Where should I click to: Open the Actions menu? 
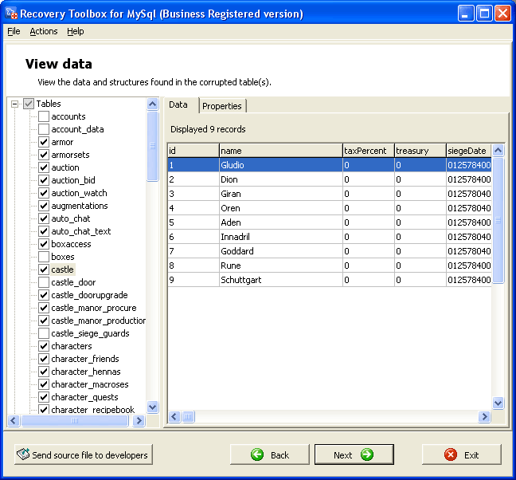pos(44,31)
